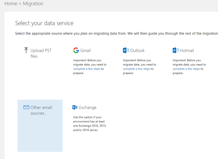Image resolution: width=218 pixels, height=159 pixels.
Task: Click the envelope icon for other email sources
Action: pyautogui.click(x=26, y=107)
